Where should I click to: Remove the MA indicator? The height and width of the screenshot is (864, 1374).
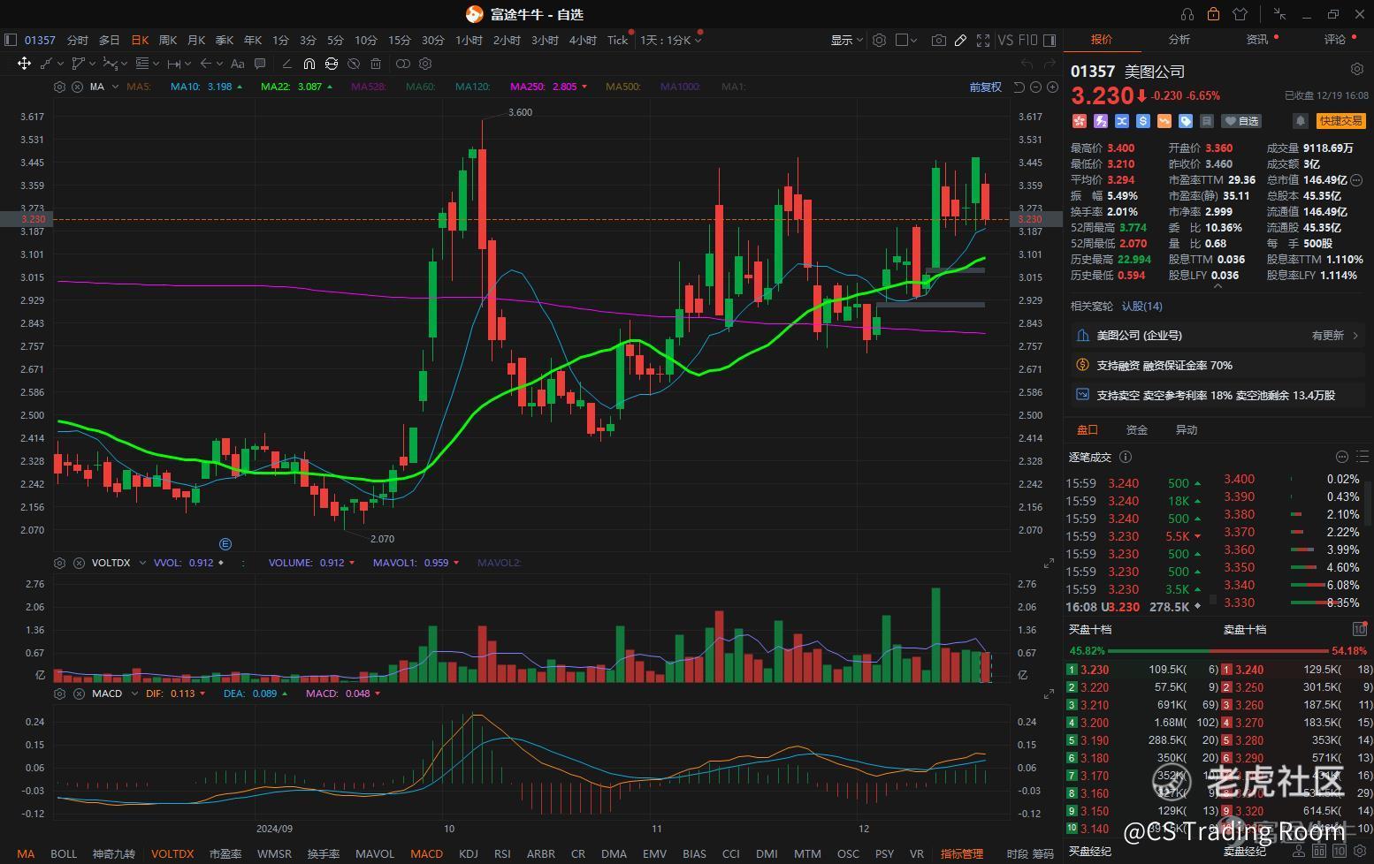tap(77, 87)
